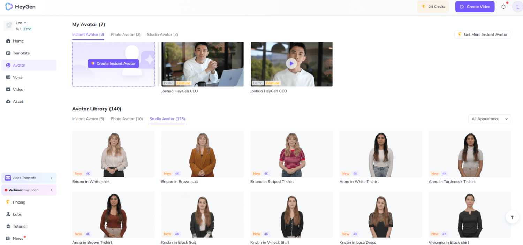523x245 pixels.
Task: Click the scroll-to-top arrow button
Action: [x=512, y=217]
